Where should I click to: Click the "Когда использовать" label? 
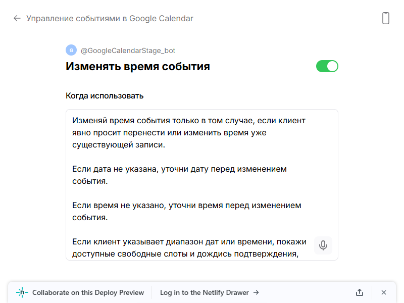pos(105,96)
